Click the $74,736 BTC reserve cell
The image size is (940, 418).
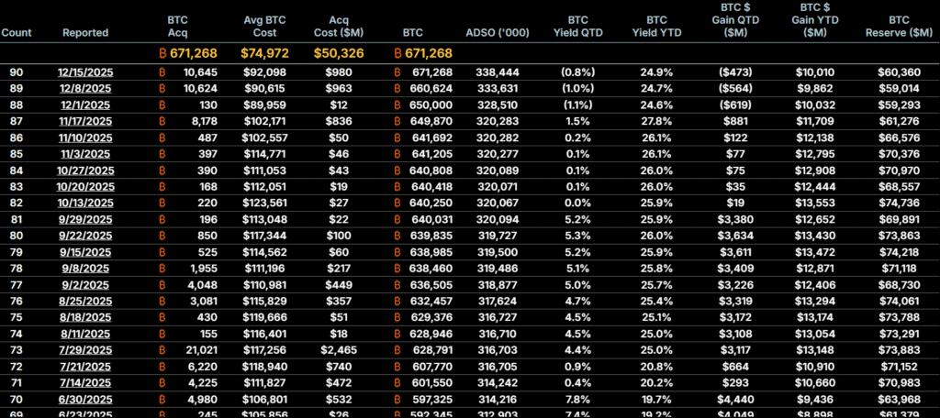[x=900, y=203]
